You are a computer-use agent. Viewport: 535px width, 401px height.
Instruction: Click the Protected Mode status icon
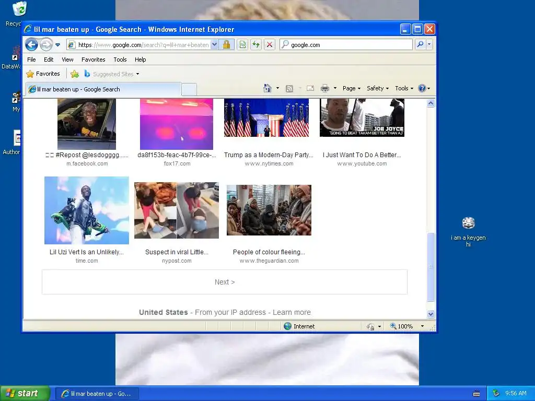coord(370,326)
